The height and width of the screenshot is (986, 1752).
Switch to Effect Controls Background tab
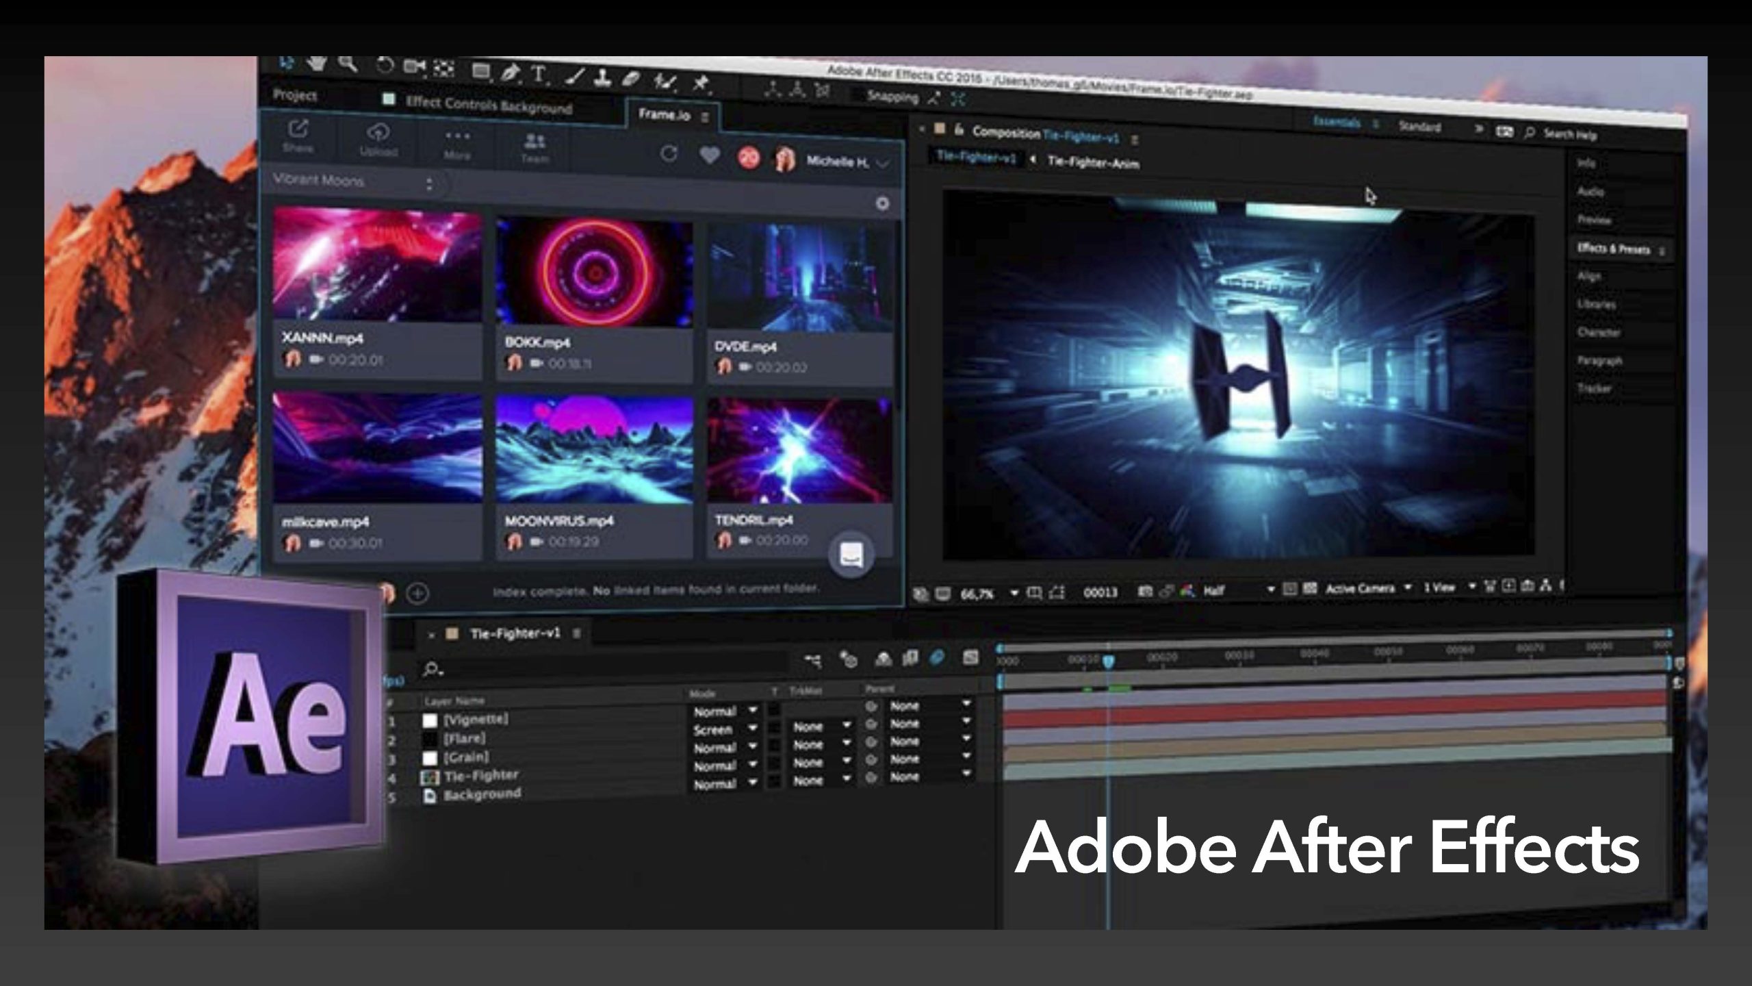[489, 104]
